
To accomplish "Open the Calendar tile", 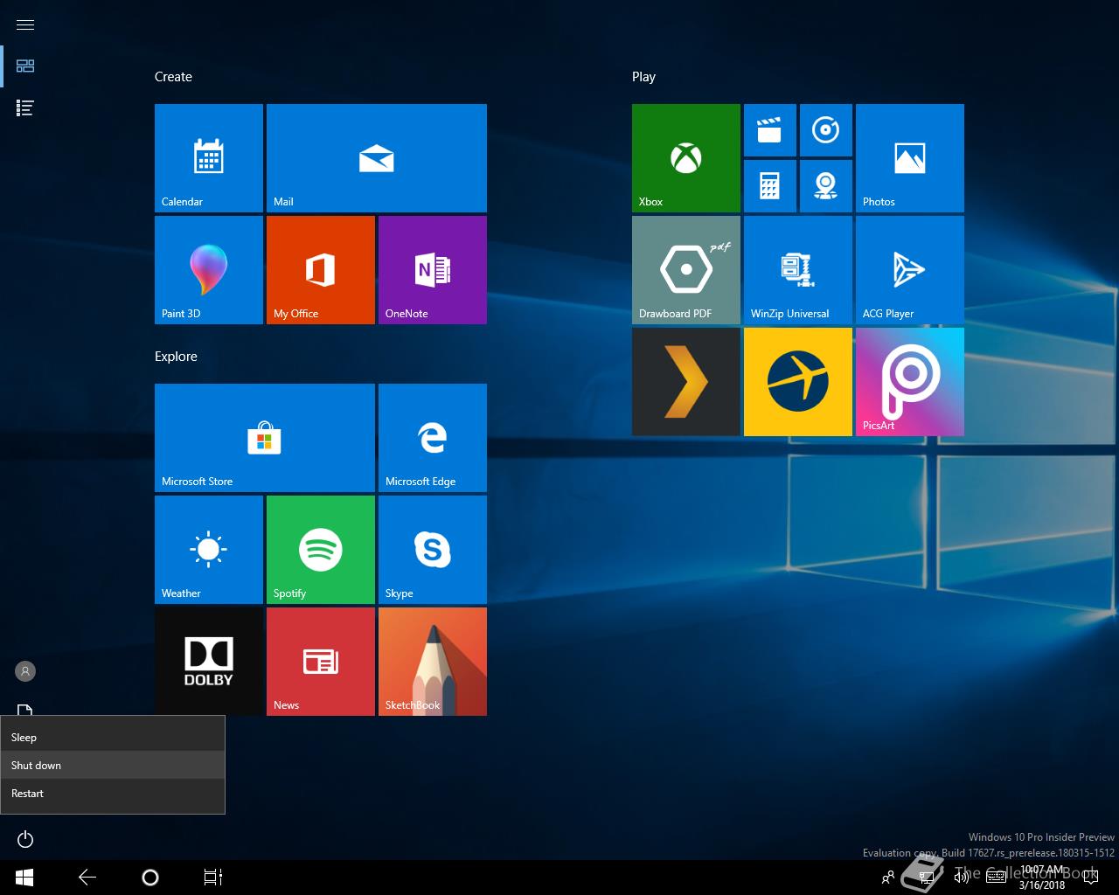I will [209, 158].
